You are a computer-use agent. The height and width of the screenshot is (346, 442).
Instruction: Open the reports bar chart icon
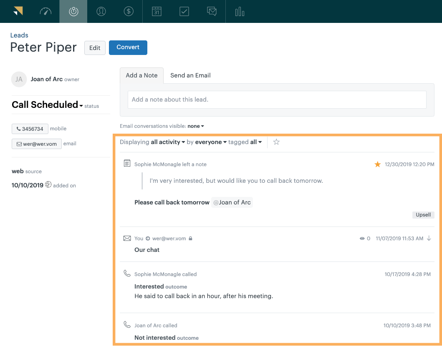pos(240,11)
